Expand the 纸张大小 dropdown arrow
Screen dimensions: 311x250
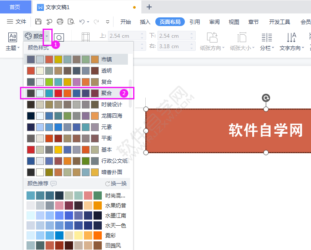click(x=253, y=48)
